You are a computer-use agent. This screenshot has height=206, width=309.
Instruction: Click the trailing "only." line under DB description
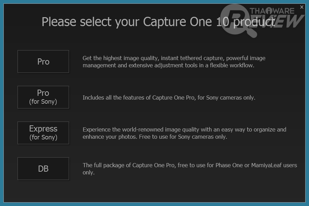pos(88,172)
